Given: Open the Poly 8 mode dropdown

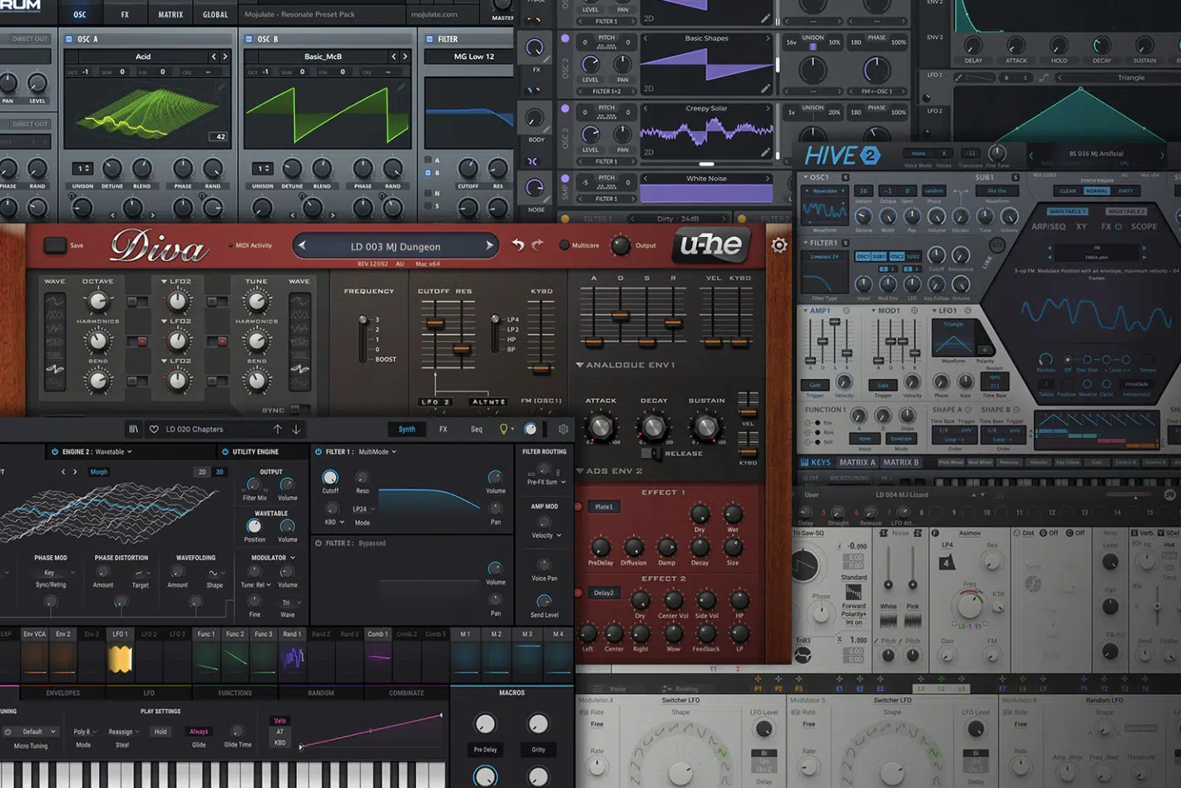Looking at the screenshot, I should pos(84,731).
